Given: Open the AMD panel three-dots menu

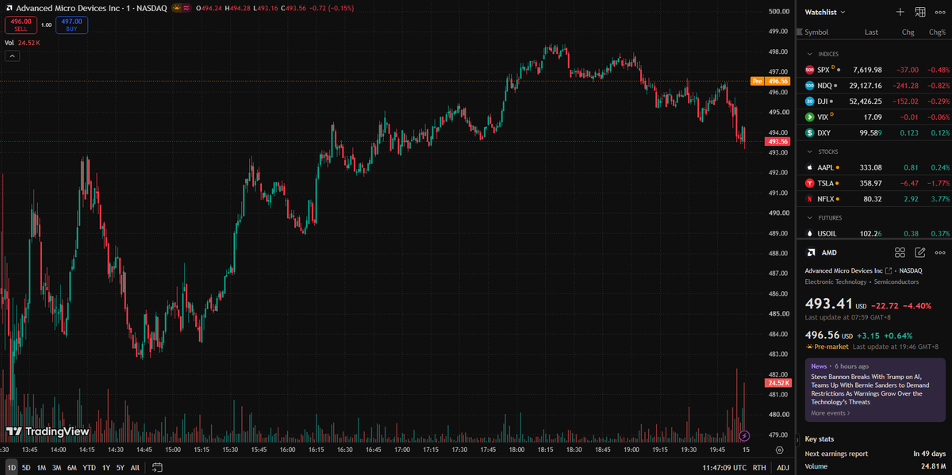Looking at the screenshot, I should (x=940, y=252).
